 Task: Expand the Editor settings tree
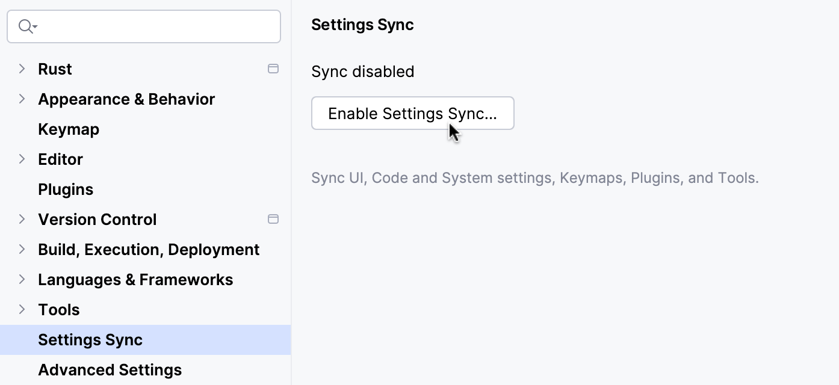click(x=22, y=159)
